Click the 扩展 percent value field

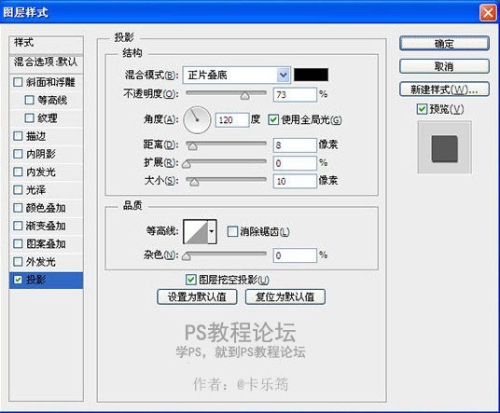click(295, 163)
